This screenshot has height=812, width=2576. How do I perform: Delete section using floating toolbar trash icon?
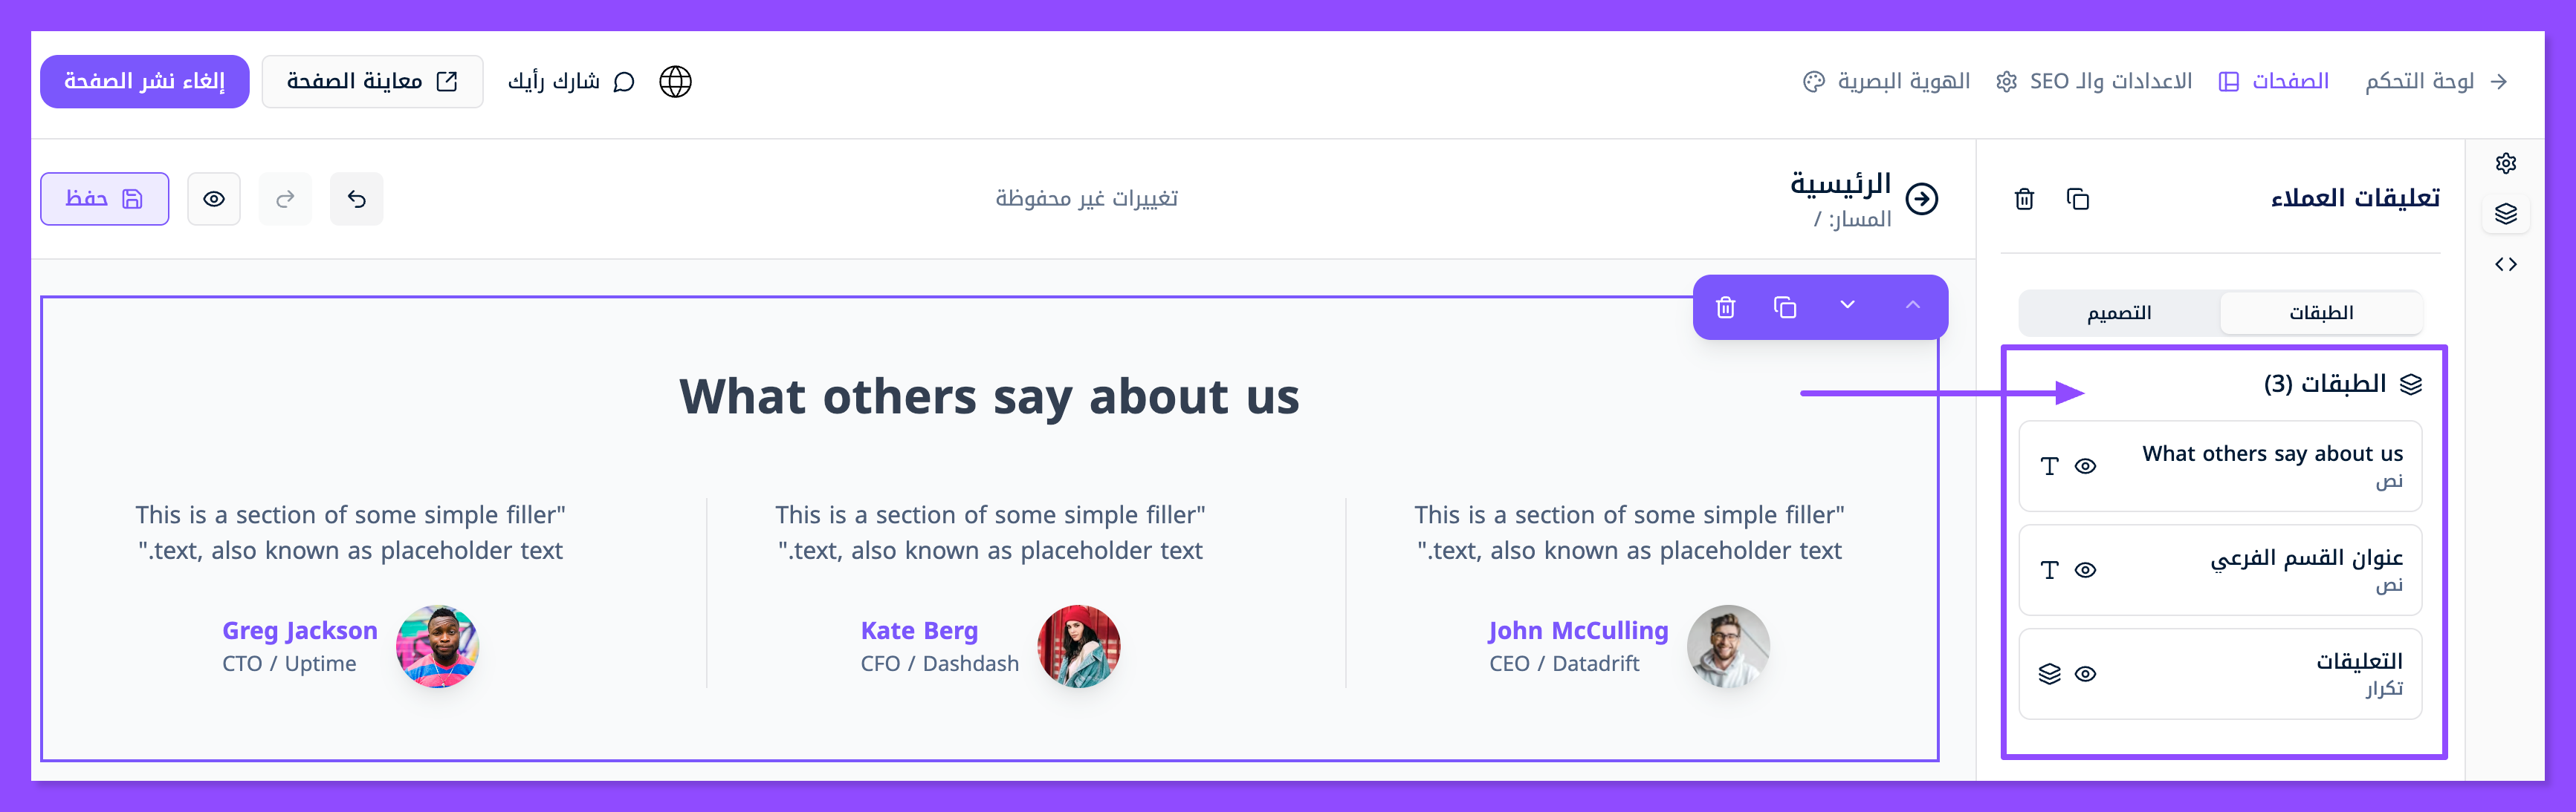pos(1725,307)
